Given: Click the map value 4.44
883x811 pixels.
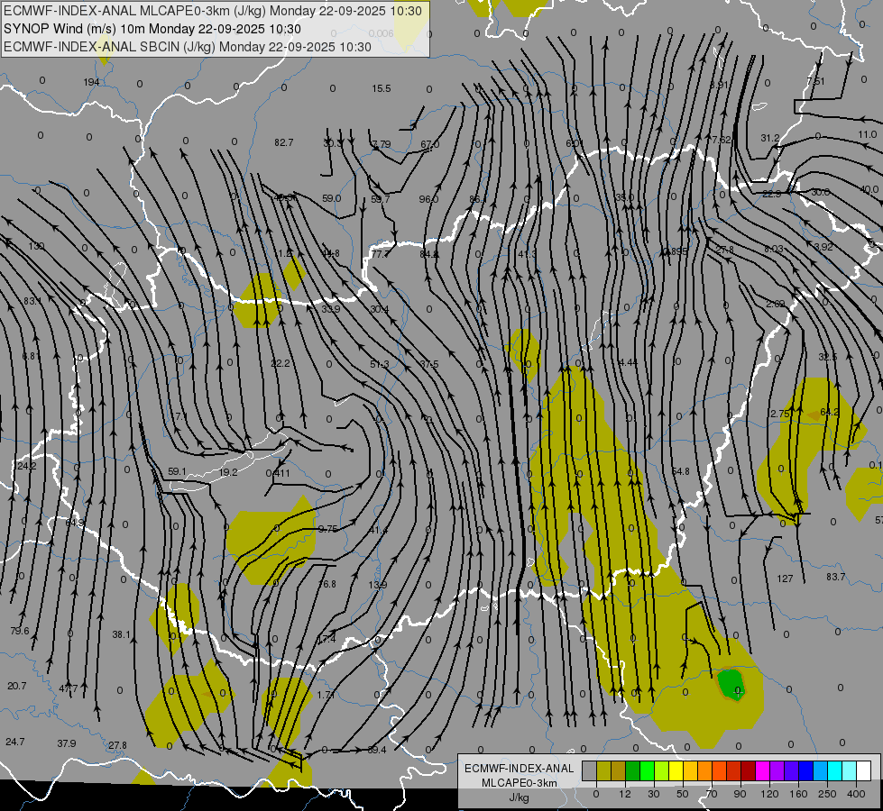Looking at the screenshot, I should [x=628, y=362].
